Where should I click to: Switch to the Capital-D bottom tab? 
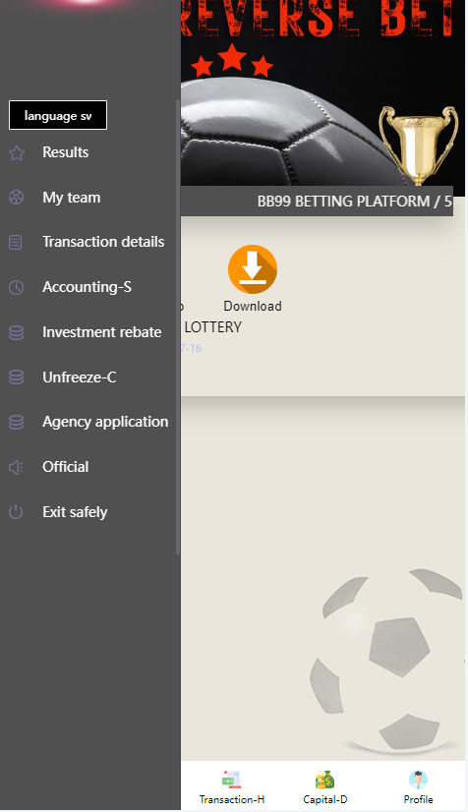point(325,787)
